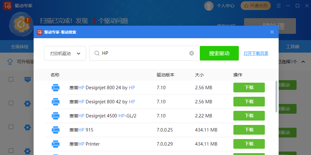Click the network adapter icon in background list

[28, 79]
